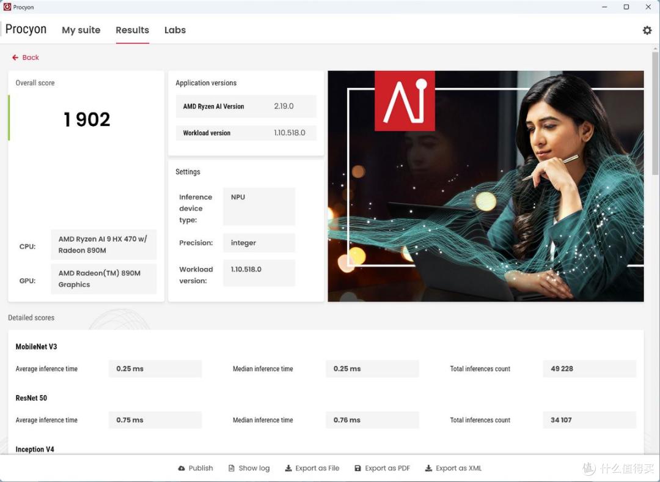
Task: Click the Application versions heading
Action: [x=206, y=83]
